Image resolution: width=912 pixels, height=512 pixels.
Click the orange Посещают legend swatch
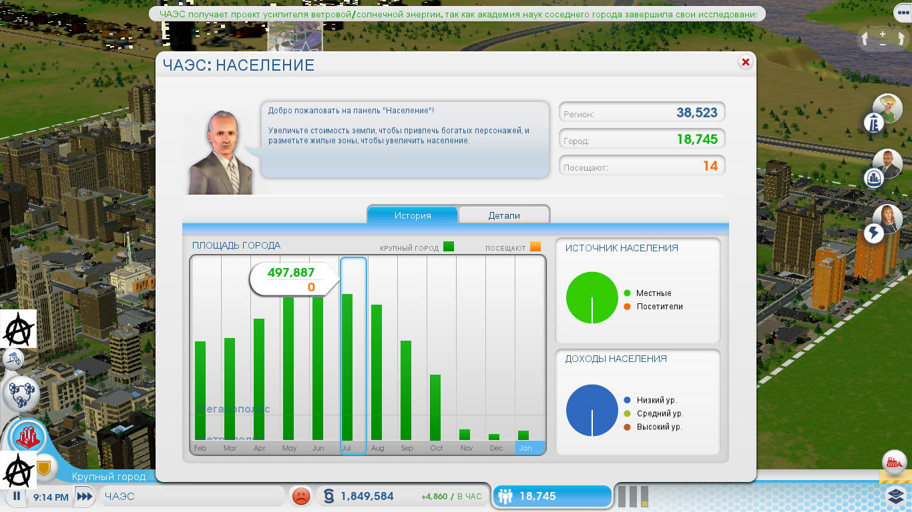click(x=535, y=247)
